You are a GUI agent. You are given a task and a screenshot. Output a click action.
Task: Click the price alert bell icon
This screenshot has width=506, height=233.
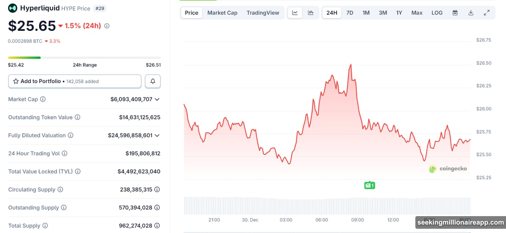pyautogui.click(x=153, y=81)
